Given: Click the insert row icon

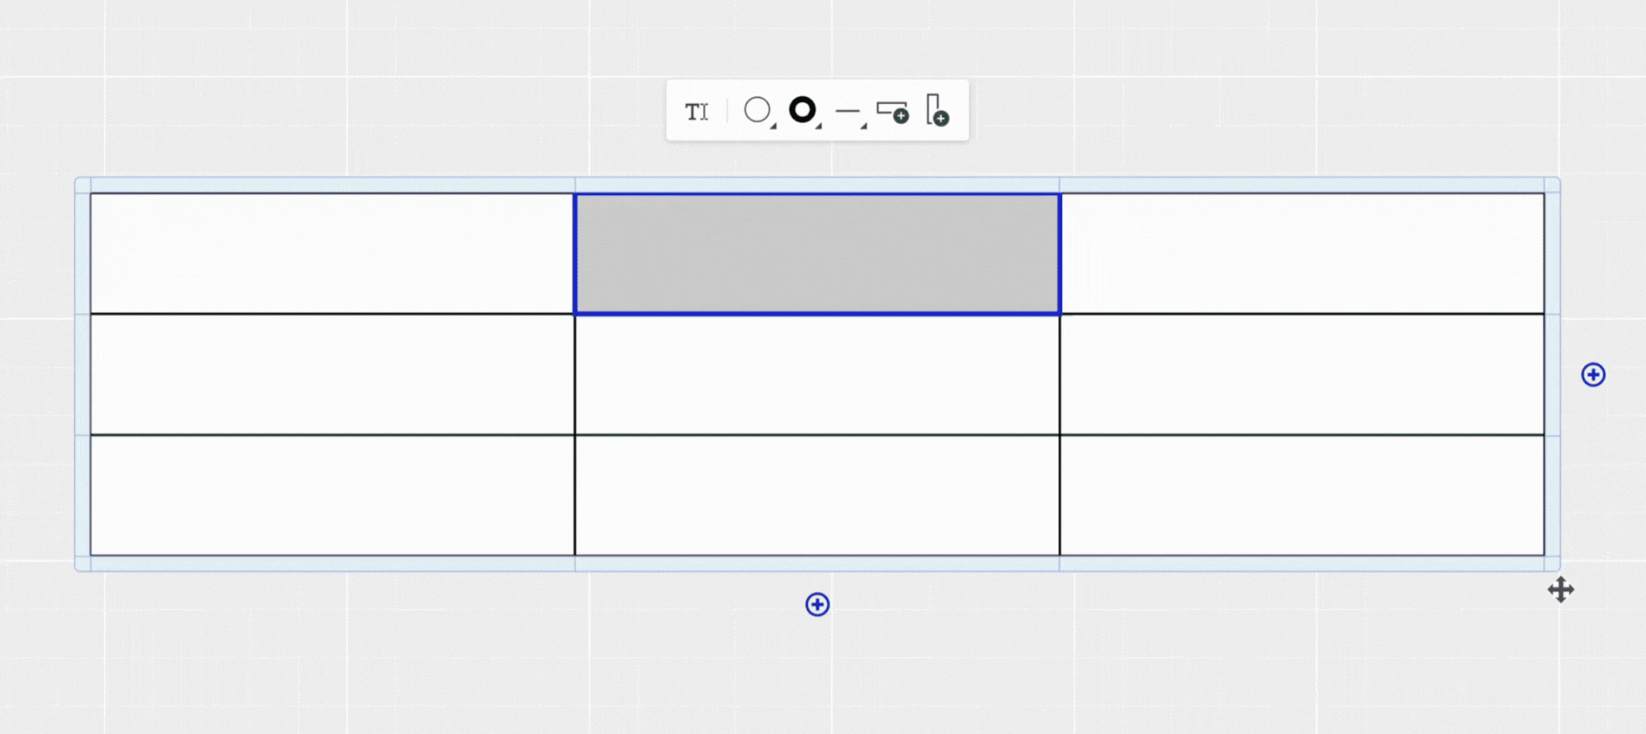Looking at the screenshot, I should (893, 112).
